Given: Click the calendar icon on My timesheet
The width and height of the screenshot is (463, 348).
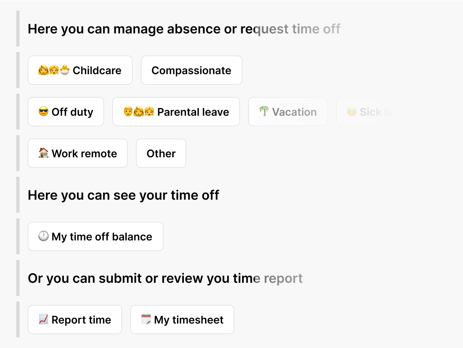Looking at the screenshot, I should pyautogui.click(x=146, y=319).
